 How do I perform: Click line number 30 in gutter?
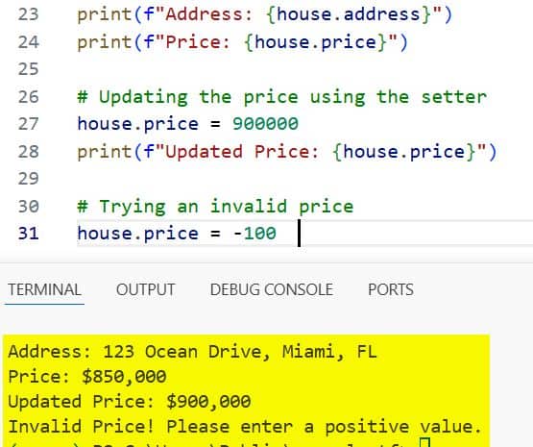tap(28, 206)
